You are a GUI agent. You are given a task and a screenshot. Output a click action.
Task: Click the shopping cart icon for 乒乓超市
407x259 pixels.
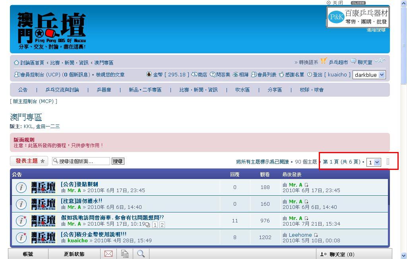point(324,61)
